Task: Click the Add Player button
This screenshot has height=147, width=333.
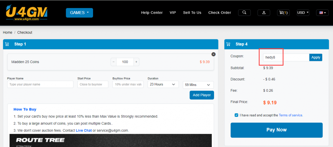Action: click(x=202, y=95)
